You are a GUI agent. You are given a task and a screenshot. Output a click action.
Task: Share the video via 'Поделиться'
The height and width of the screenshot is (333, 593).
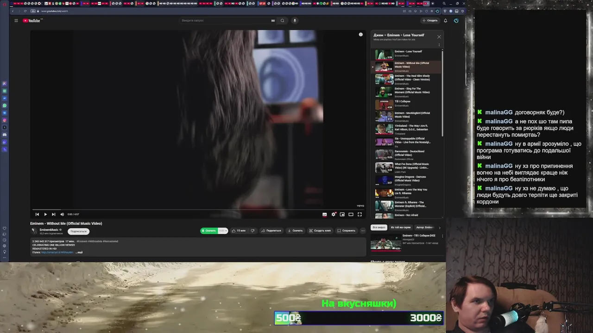271,231
